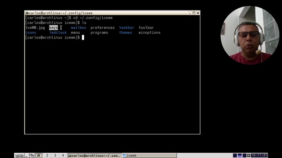Switch to workspace 2
This screenshot has height=158, width=282.
(47, 155)
